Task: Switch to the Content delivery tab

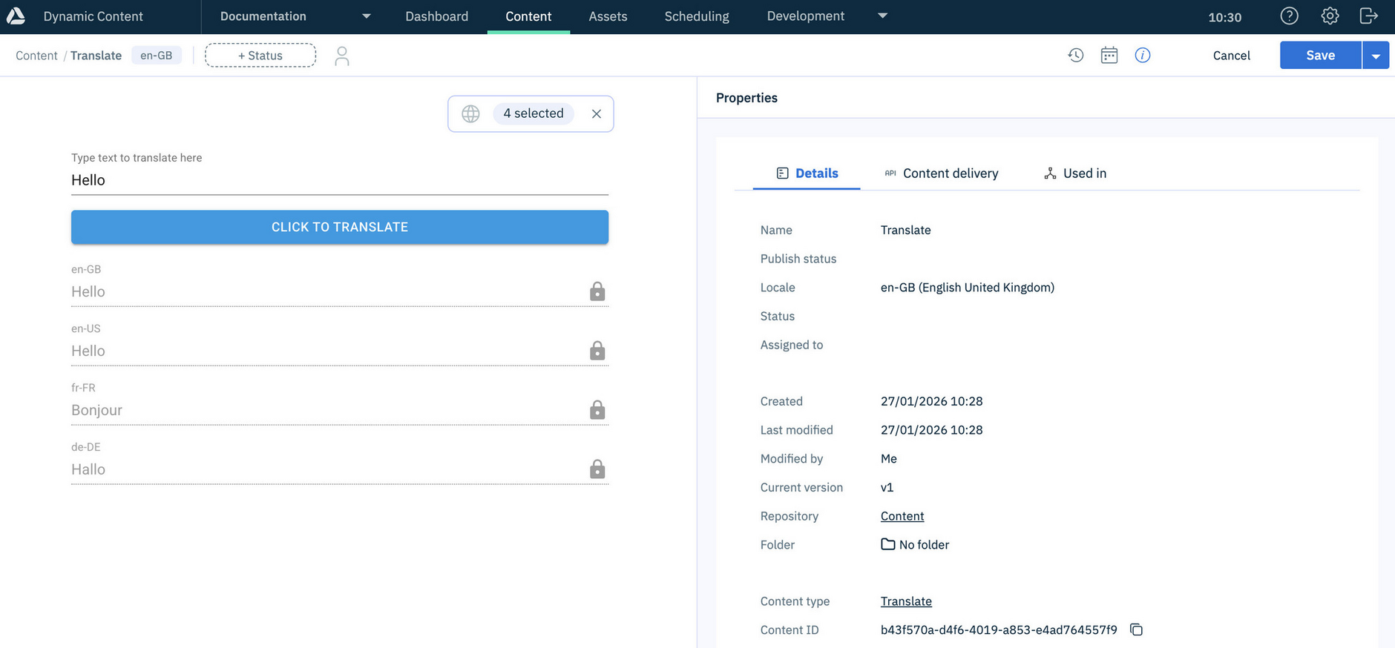Action: [941, 173]
